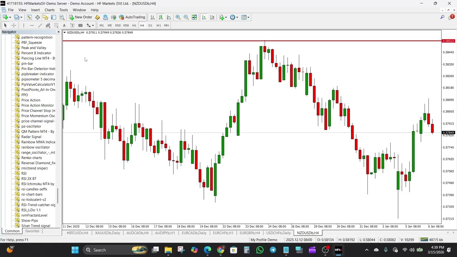
Task: Enable the AutoTrading button
Action: [x=132, y=17]
